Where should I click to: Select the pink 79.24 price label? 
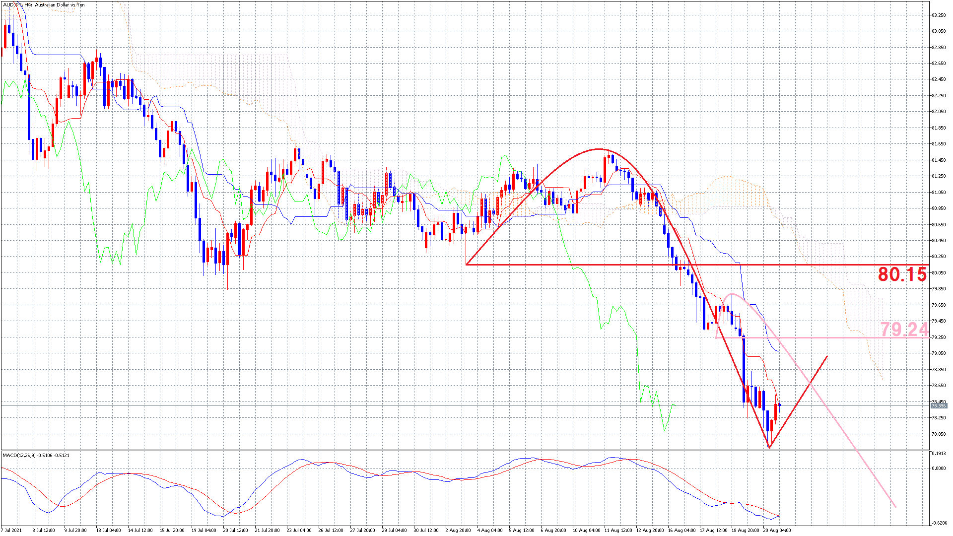click(904, 330)
